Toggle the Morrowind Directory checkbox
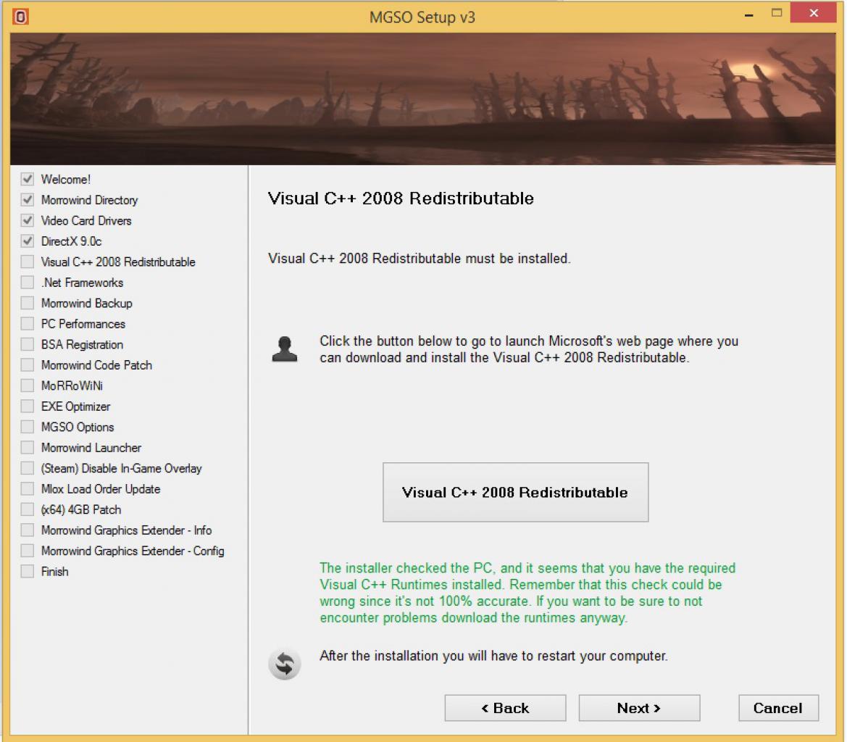 pyautogui.click(x=27, y=200)
